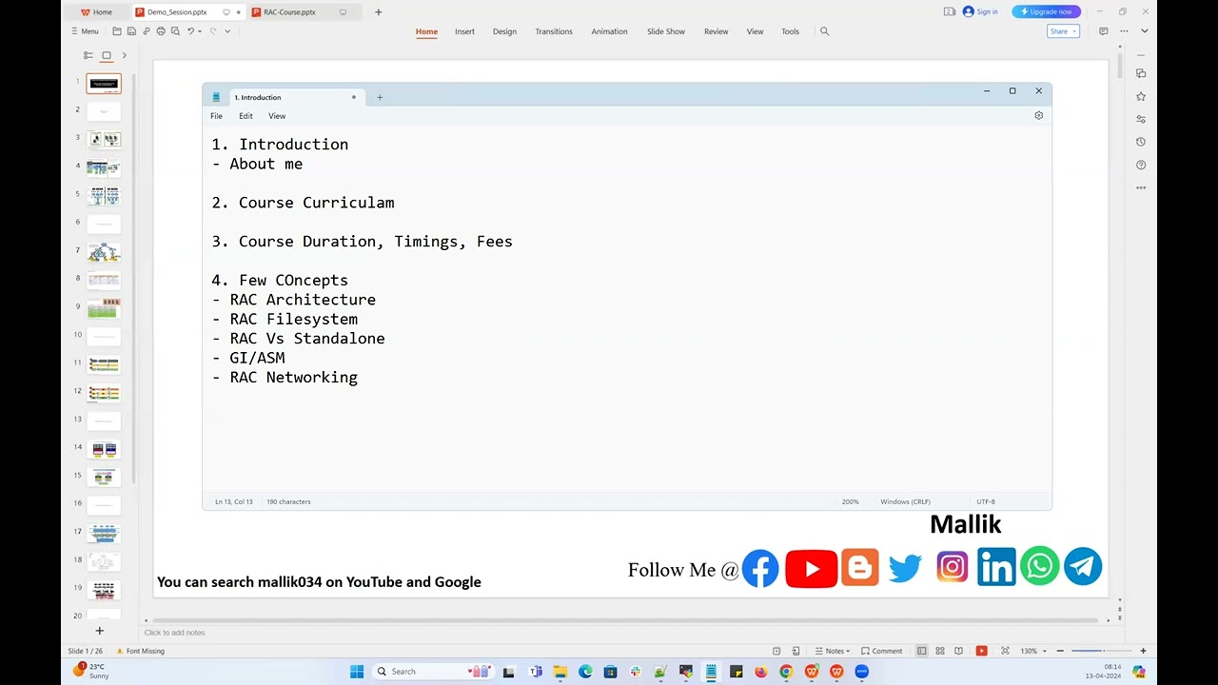1218x685 pixels.
Task: Open more tools ellipsis in the right sidebar
Action: tap(1141, 187)
